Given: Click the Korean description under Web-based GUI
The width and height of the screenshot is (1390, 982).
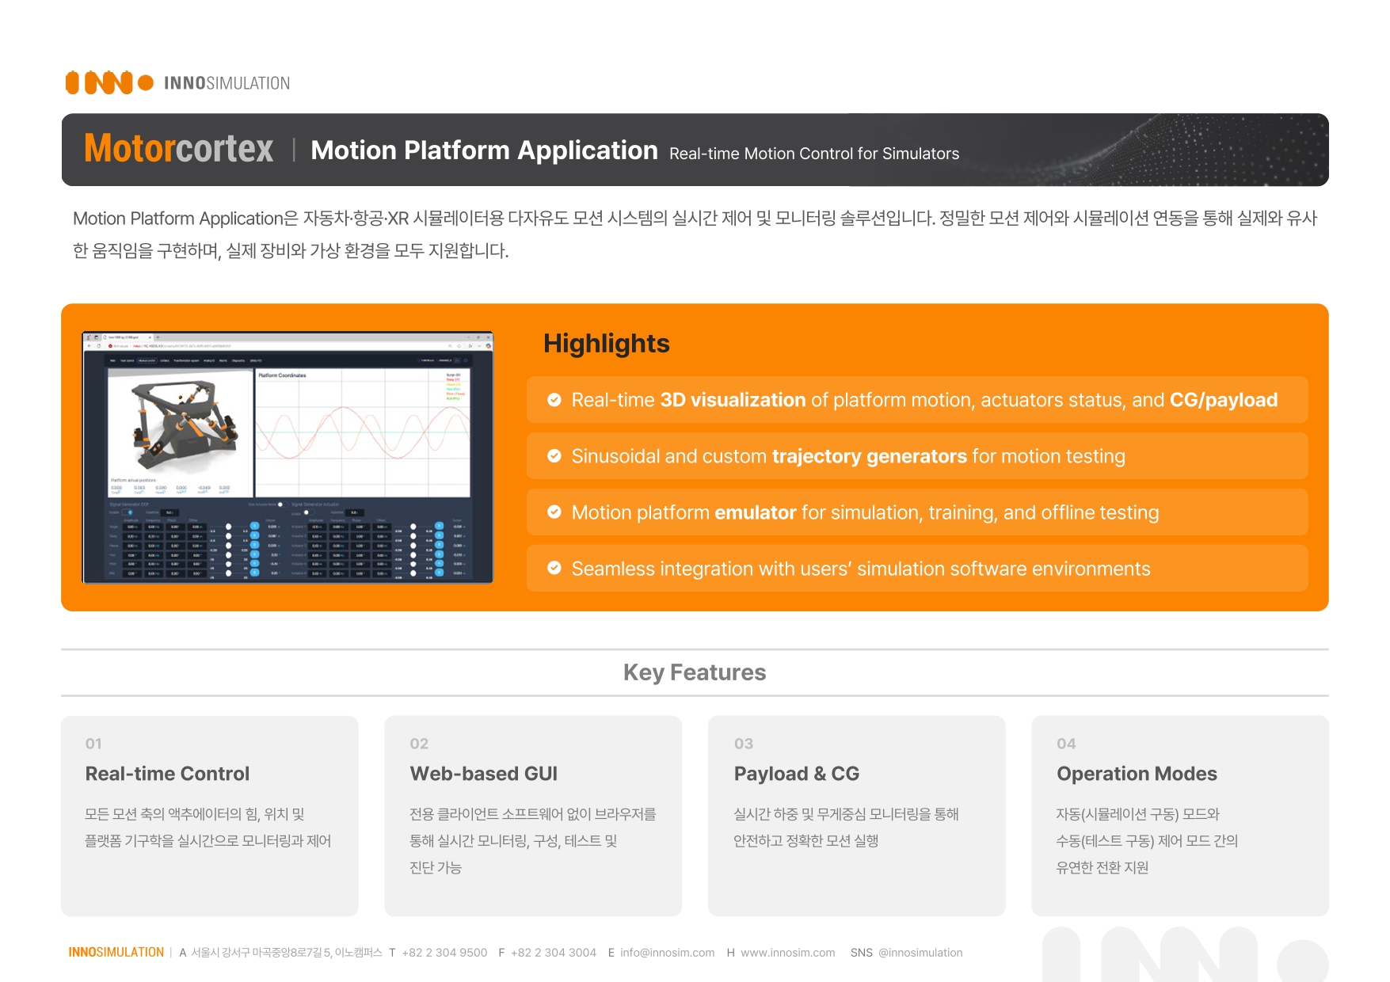Looking at the screenshot, I should tap(532, 841).
